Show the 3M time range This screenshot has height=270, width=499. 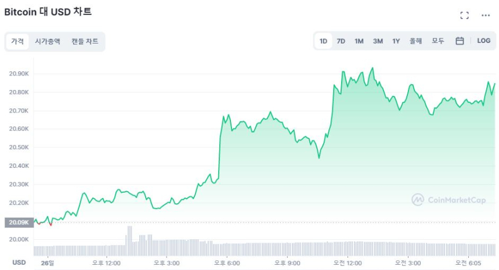pyautogui.click(x=378, y=41)
